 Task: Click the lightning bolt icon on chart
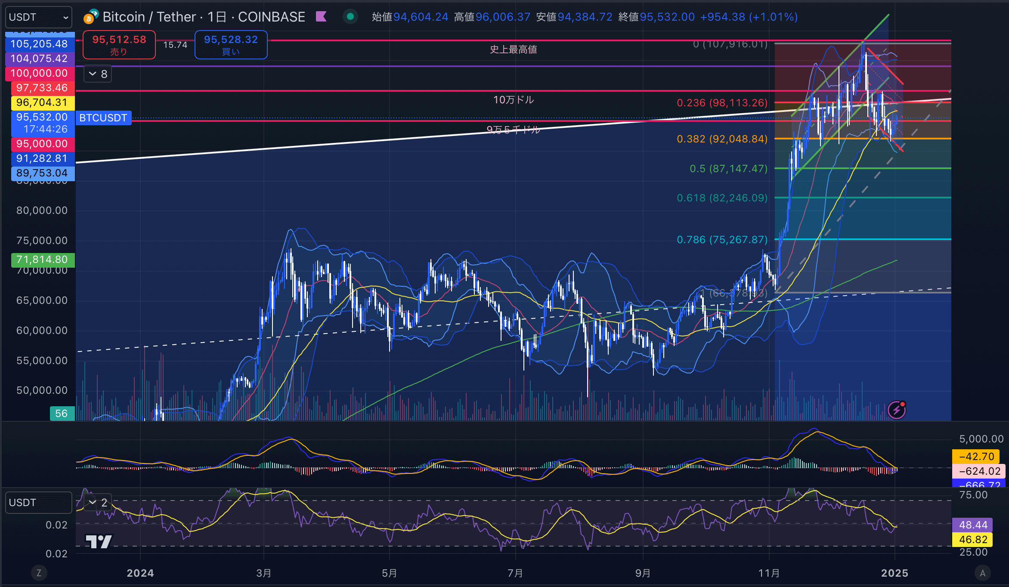[x=897, y=410]
